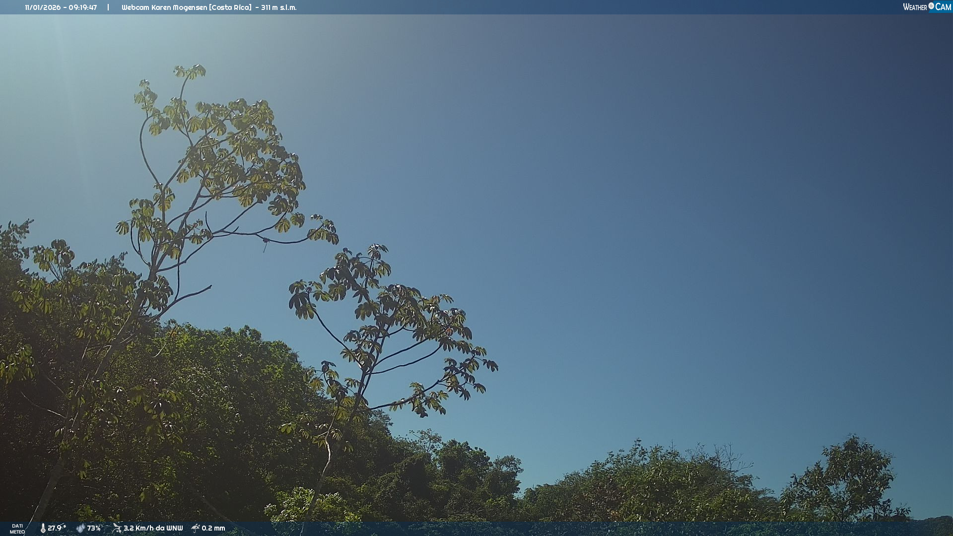The image size is (953, 536).
Task: Click the DATI METEO label
Action: pos(17,529)
